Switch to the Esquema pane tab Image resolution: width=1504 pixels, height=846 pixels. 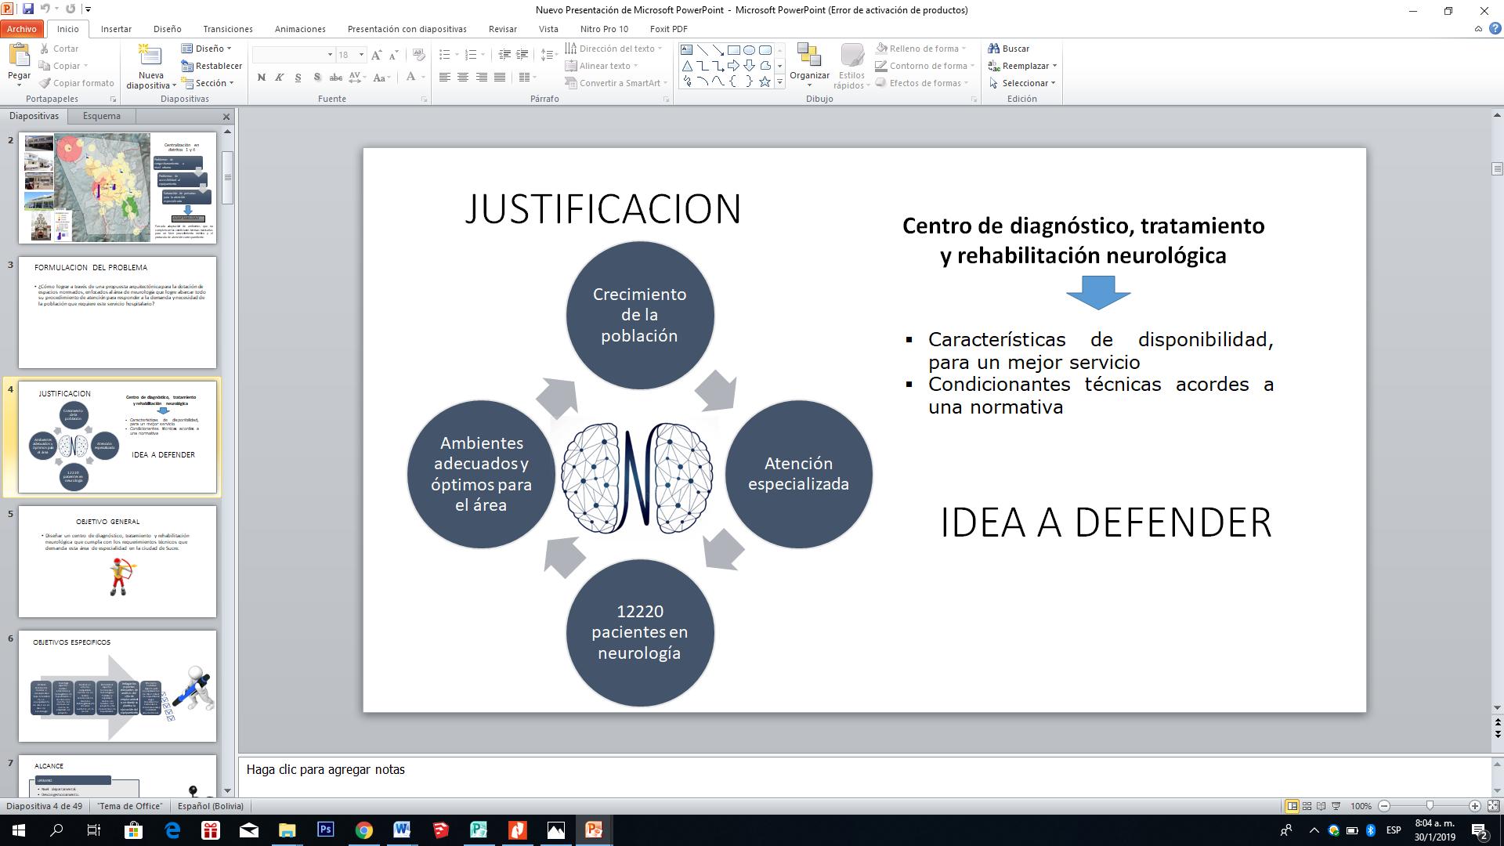point(102,116)
